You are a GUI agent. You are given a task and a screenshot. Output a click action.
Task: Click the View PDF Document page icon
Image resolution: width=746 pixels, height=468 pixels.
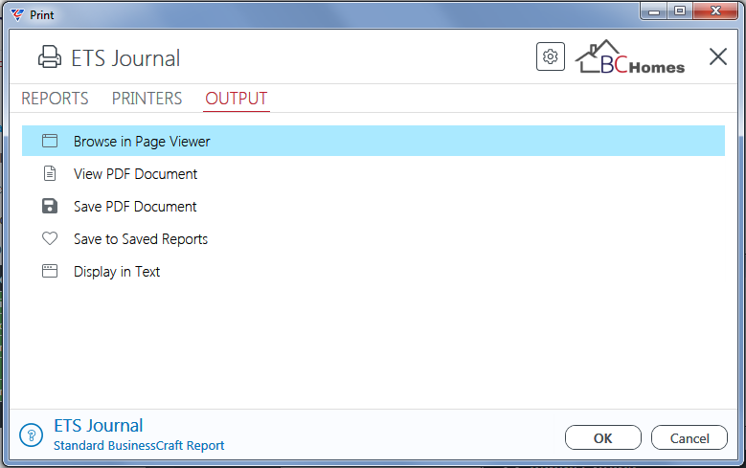tap(50, 173)
